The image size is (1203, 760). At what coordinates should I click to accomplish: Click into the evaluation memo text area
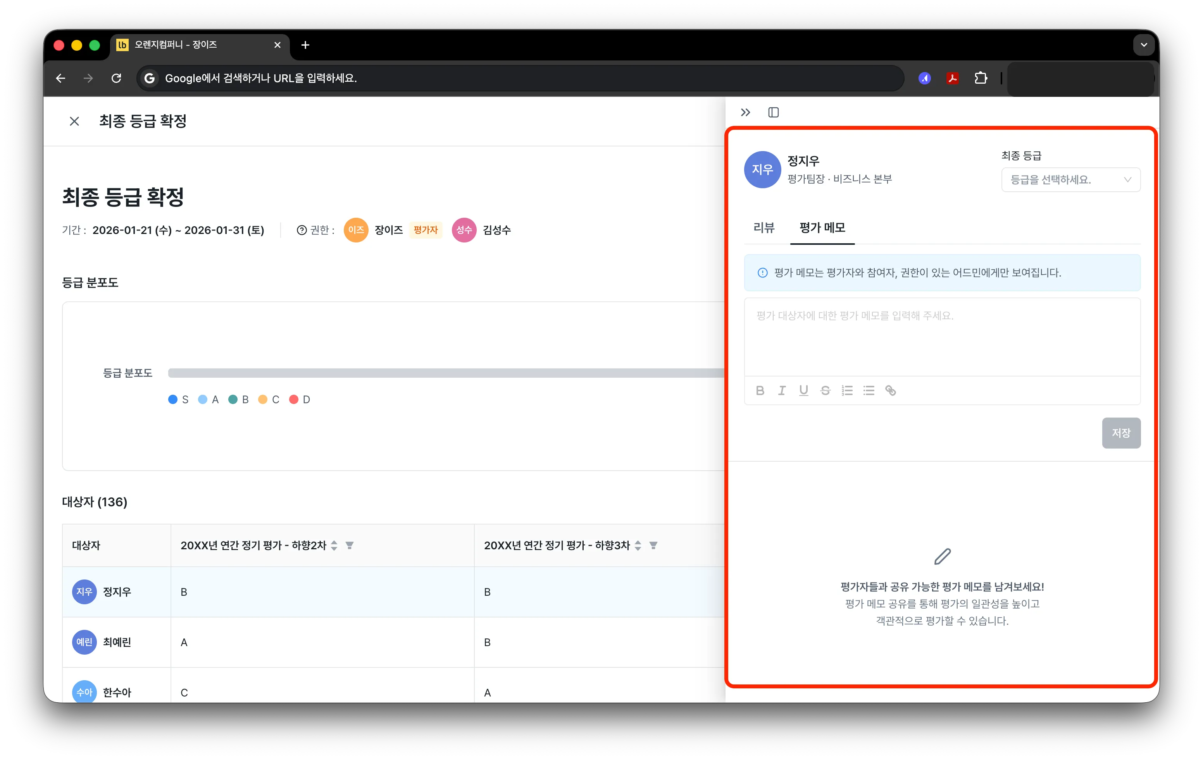click(942, 337)
